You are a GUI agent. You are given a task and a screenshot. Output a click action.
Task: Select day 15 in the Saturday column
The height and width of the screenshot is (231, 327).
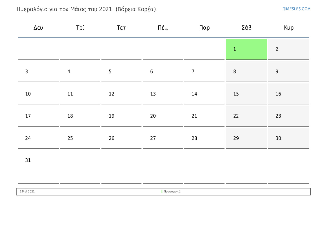pyautogui.click(x=246, y=94)
